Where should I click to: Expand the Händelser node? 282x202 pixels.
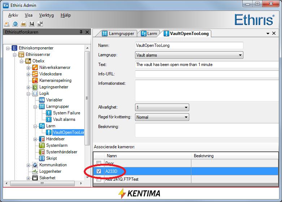35,139
